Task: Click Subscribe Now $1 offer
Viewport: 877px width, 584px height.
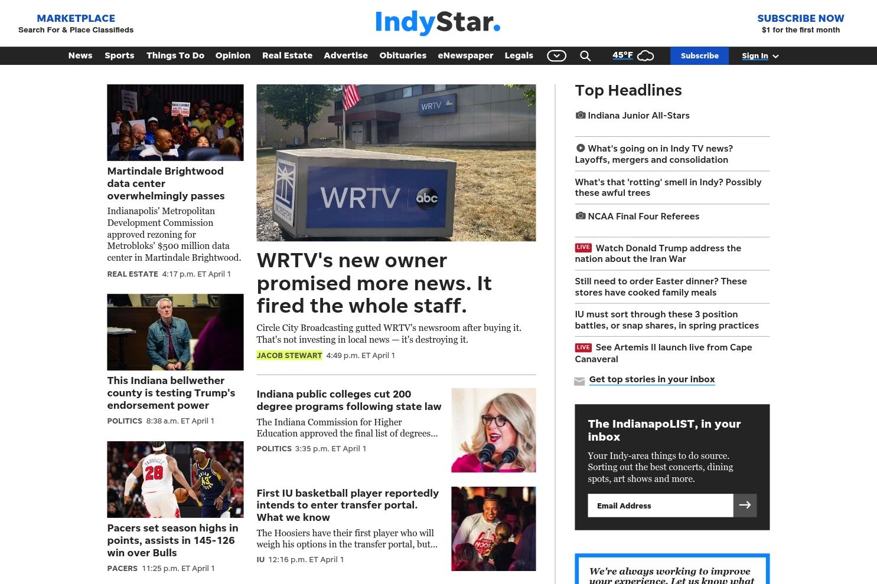Action: point(800,23)
